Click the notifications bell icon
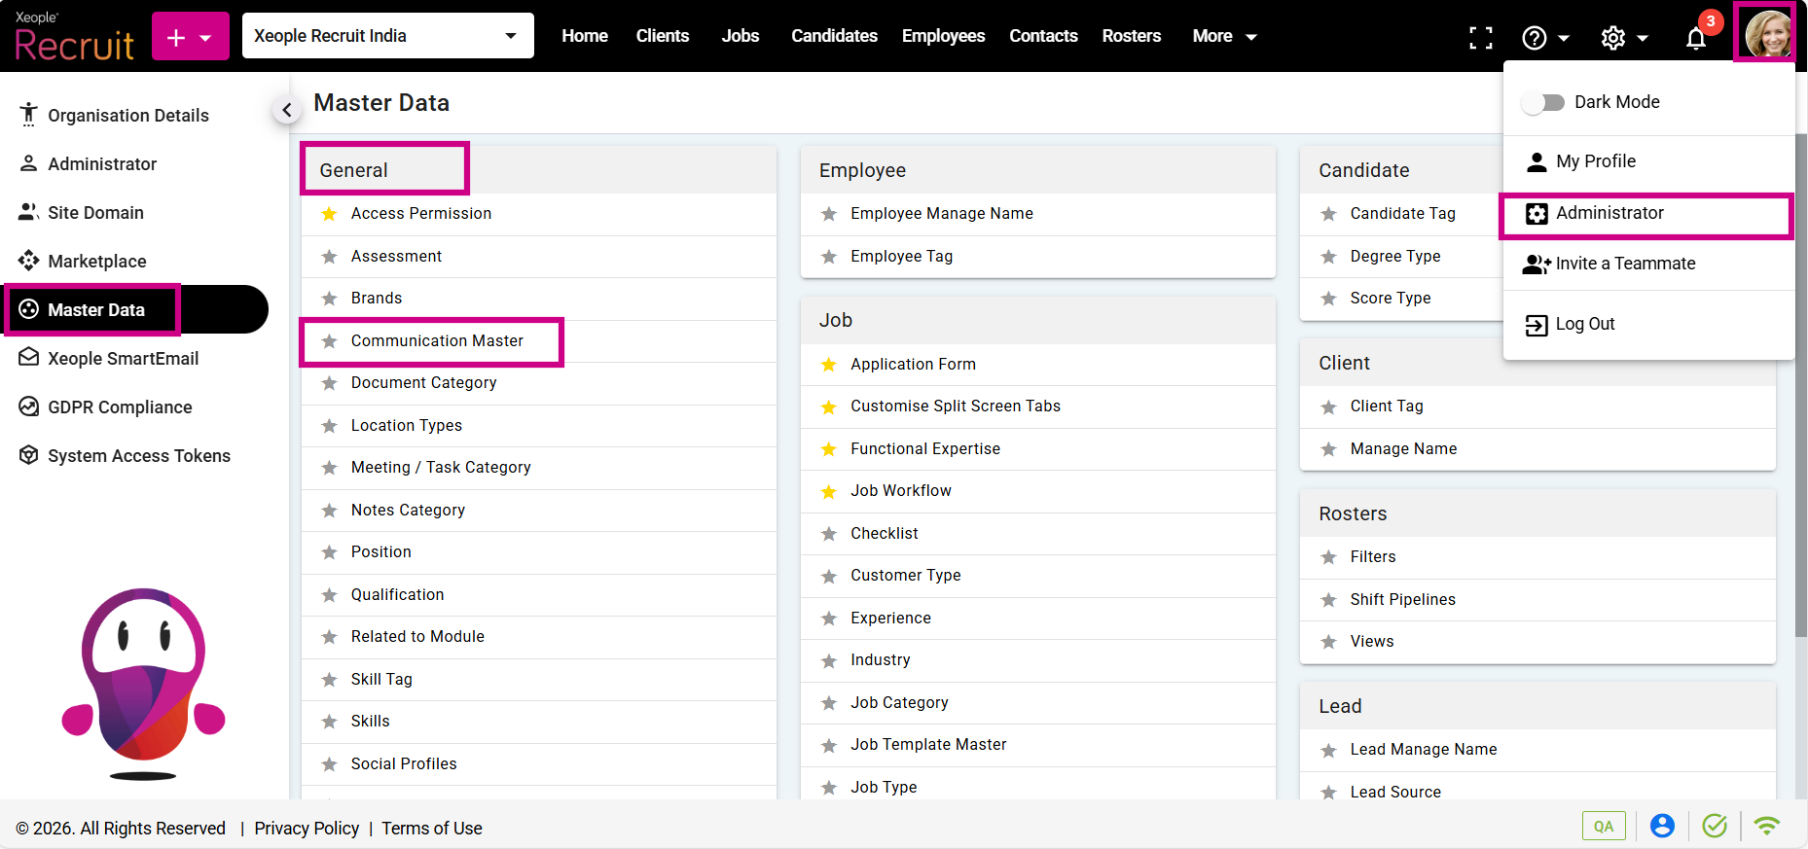 coord(1695,38)
